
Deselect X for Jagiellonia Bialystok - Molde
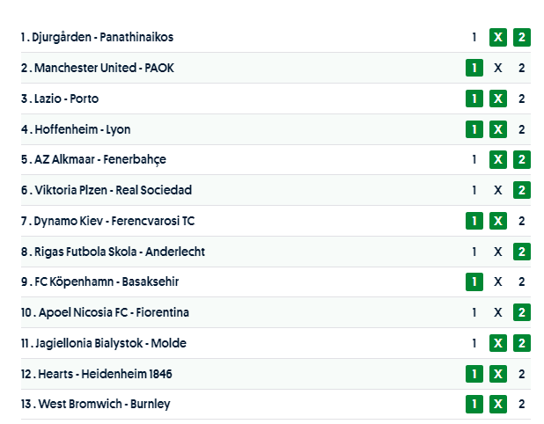click(x=497, y=343)
